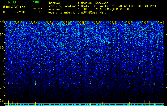Viewport: 167px width, 106px height.
Task: Click the 'Observer' field label
Action: click(x=54, y=3)
